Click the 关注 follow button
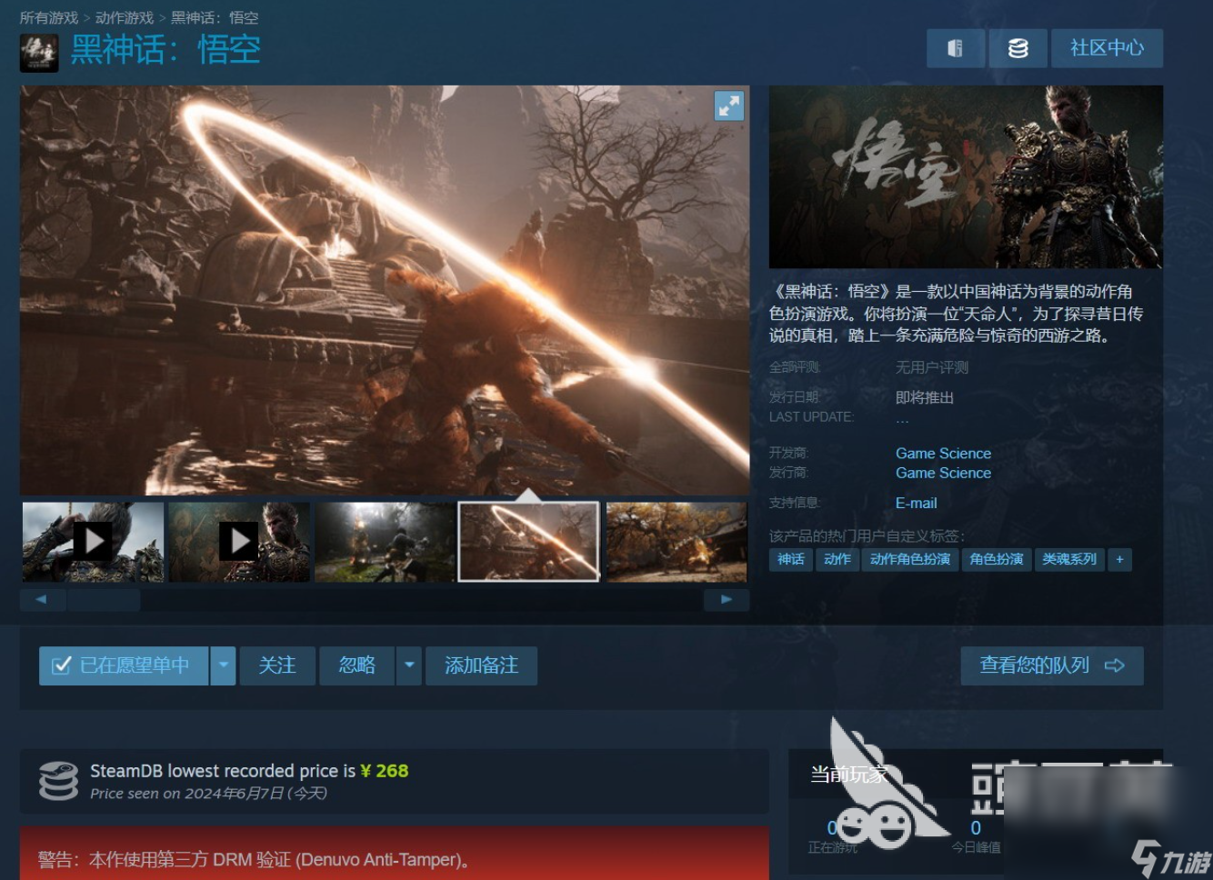The height and width of the screenshot is (880, 1213). (x=277, y=665)
